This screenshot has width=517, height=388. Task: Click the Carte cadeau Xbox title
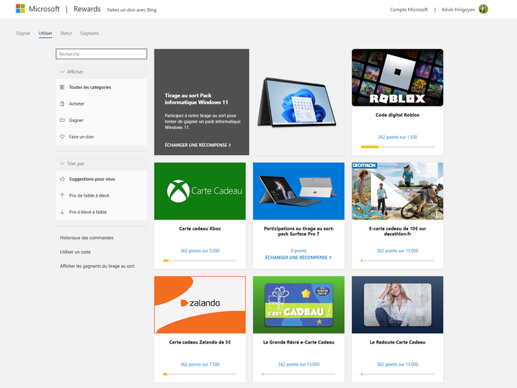coord(200,228)
